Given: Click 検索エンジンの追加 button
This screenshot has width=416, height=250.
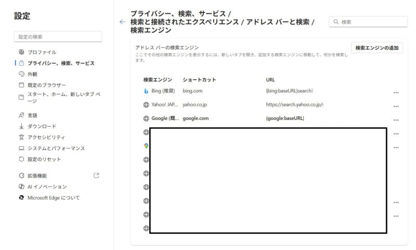Looking at the screenshot, I should coord(376,48).
